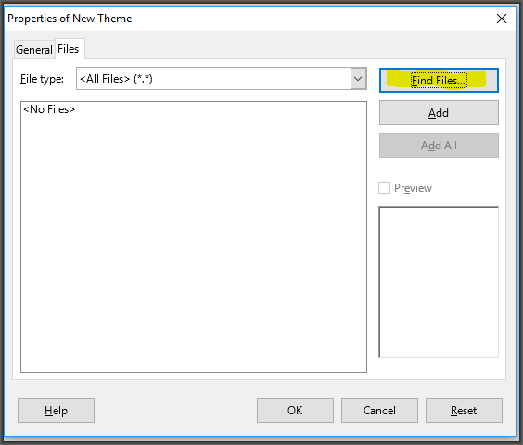Select the <No Files> list entry

pyautogui.click(x=49, y=109)
